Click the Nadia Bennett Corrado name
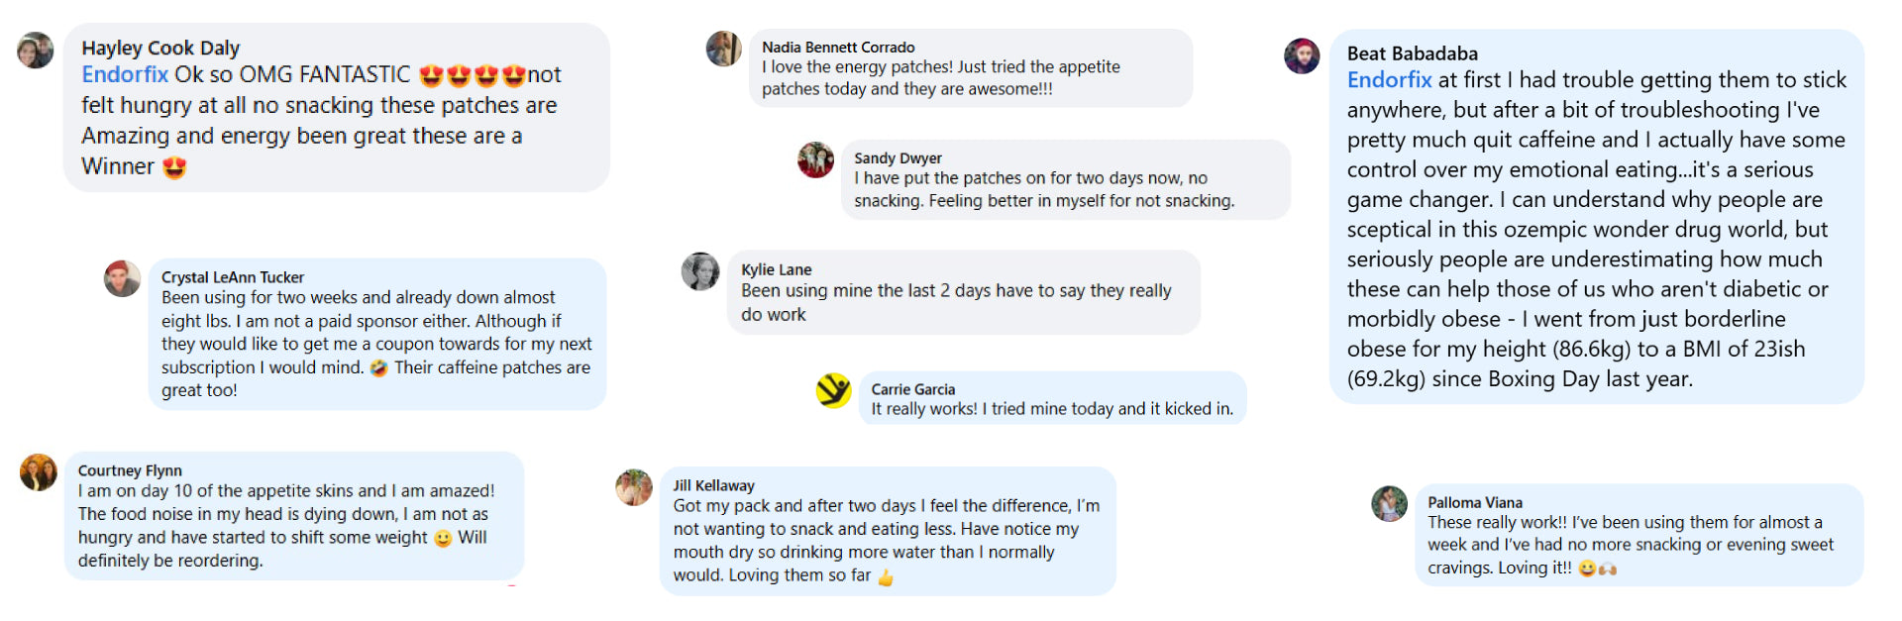Image resolution: width=1902 pixels, height=621 pixels. [838, 47]
